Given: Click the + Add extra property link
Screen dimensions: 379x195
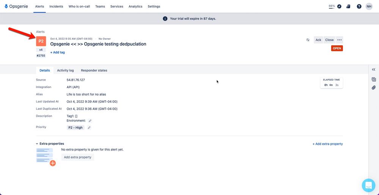Looking at the screenshot, I should tap(327, 144).
